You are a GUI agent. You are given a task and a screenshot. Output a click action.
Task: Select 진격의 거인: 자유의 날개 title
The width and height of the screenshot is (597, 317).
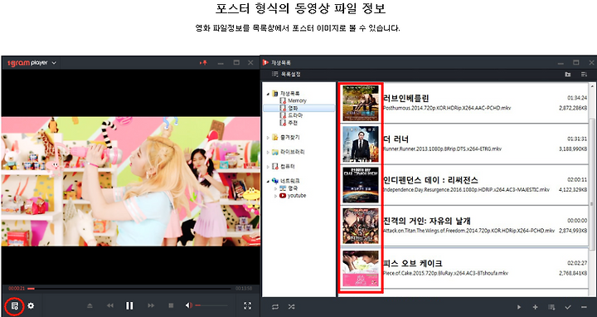coord(427,221)
